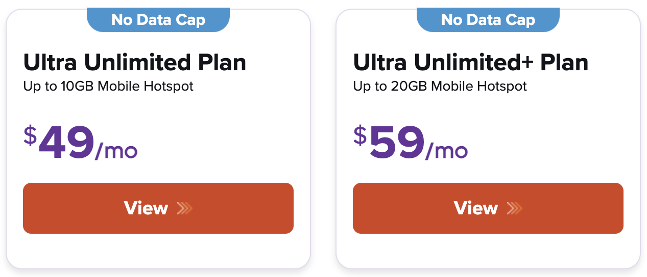This screenshot has height=277, width=647.
Task: Click triple-chevron arrows icon in $59 plan button
Action: 514,208
